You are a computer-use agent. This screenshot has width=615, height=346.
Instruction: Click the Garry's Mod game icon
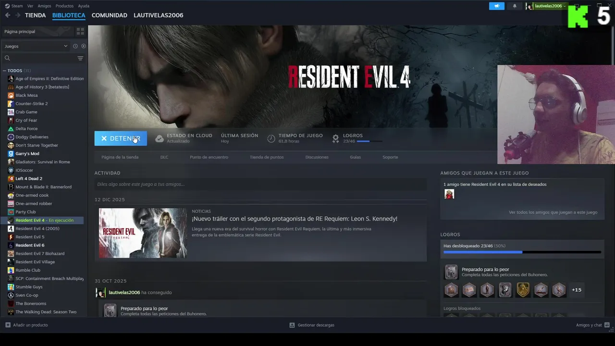(11, 154)
